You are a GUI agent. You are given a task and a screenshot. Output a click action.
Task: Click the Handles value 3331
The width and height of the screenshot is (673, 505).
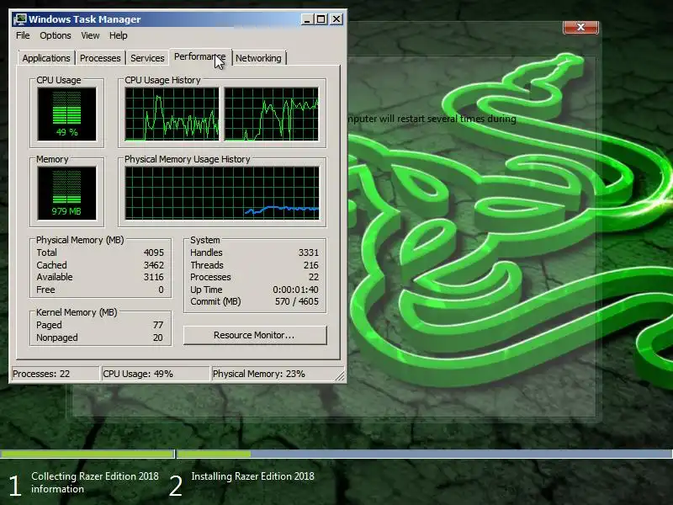pyautogui.click(x=309, y=252)
